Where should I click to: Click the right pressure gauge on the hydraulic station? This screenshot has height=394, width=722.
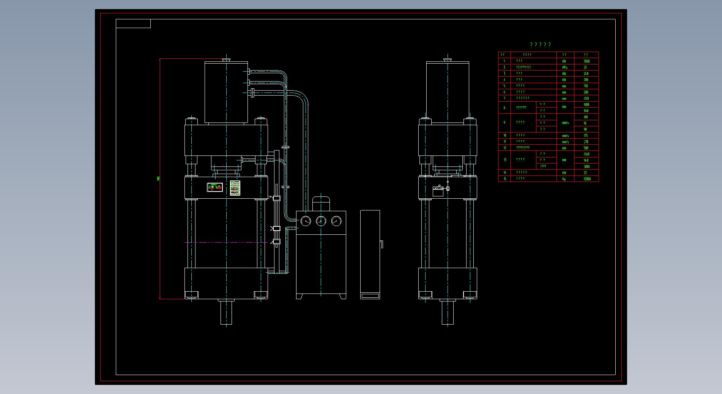(336, 221)
